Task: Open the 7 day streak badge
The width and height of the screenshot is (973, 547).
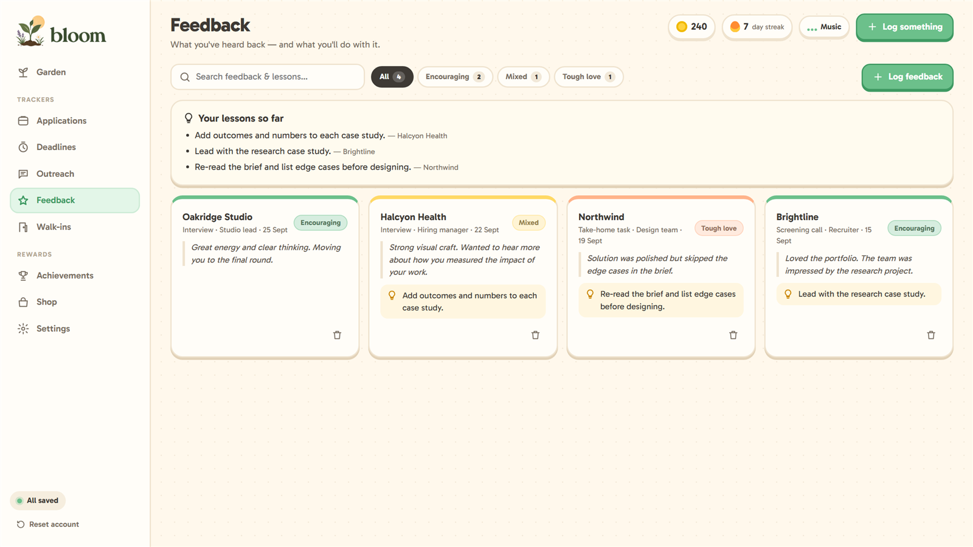Action: point(757,27)
